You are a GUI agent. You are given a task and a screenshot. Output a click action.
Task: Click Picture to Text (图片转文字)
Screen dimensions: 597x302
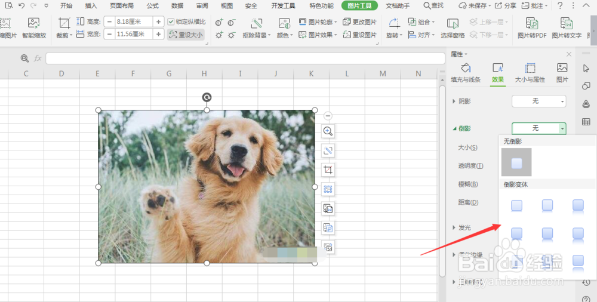coord(567,28)
